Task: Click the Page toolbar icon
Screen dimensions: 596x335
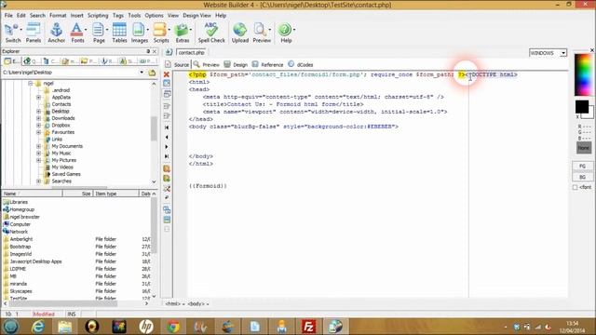Action: (99, 33)
